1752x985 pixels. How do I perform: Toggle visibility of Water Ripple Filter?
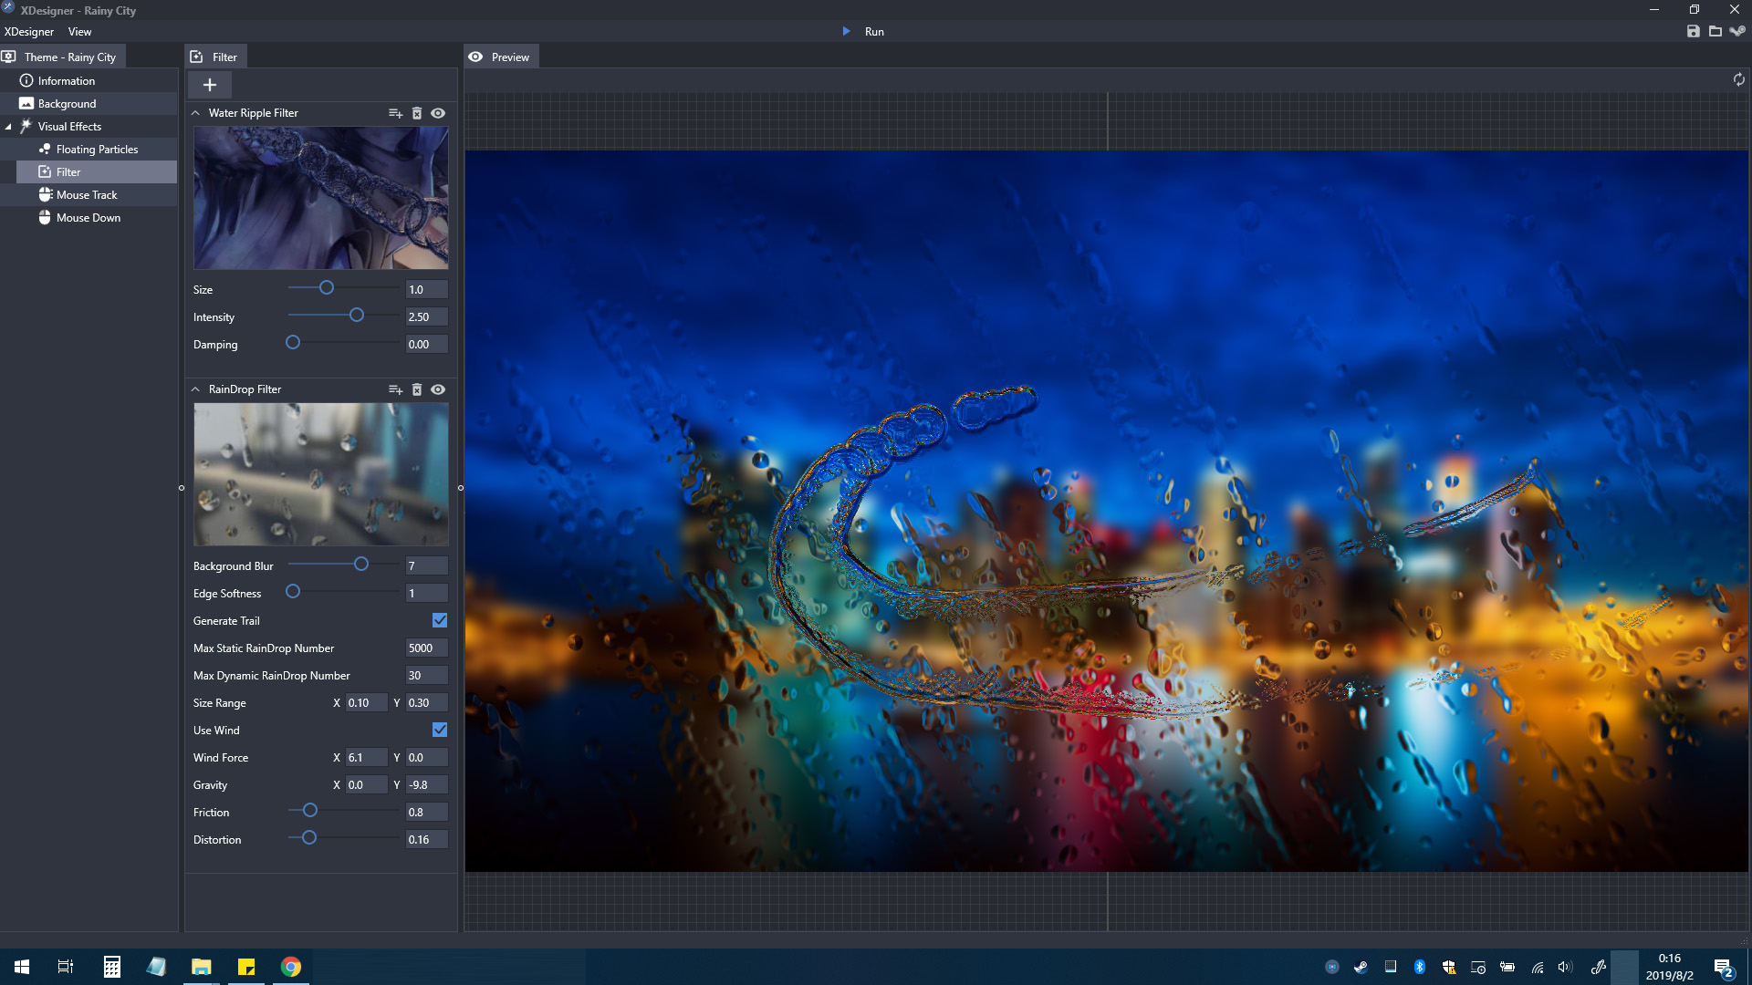439,113
